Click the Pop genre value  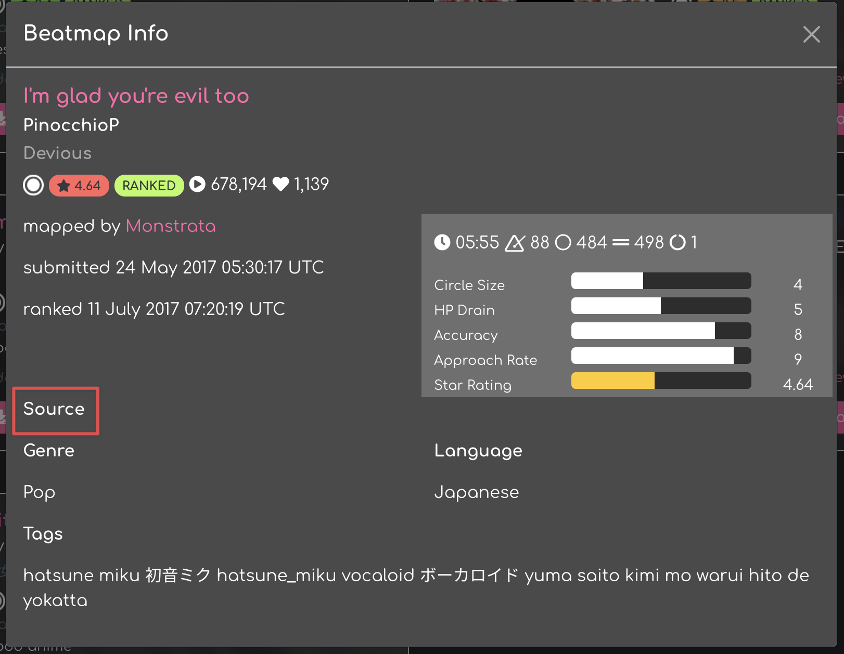coord(40,492)
